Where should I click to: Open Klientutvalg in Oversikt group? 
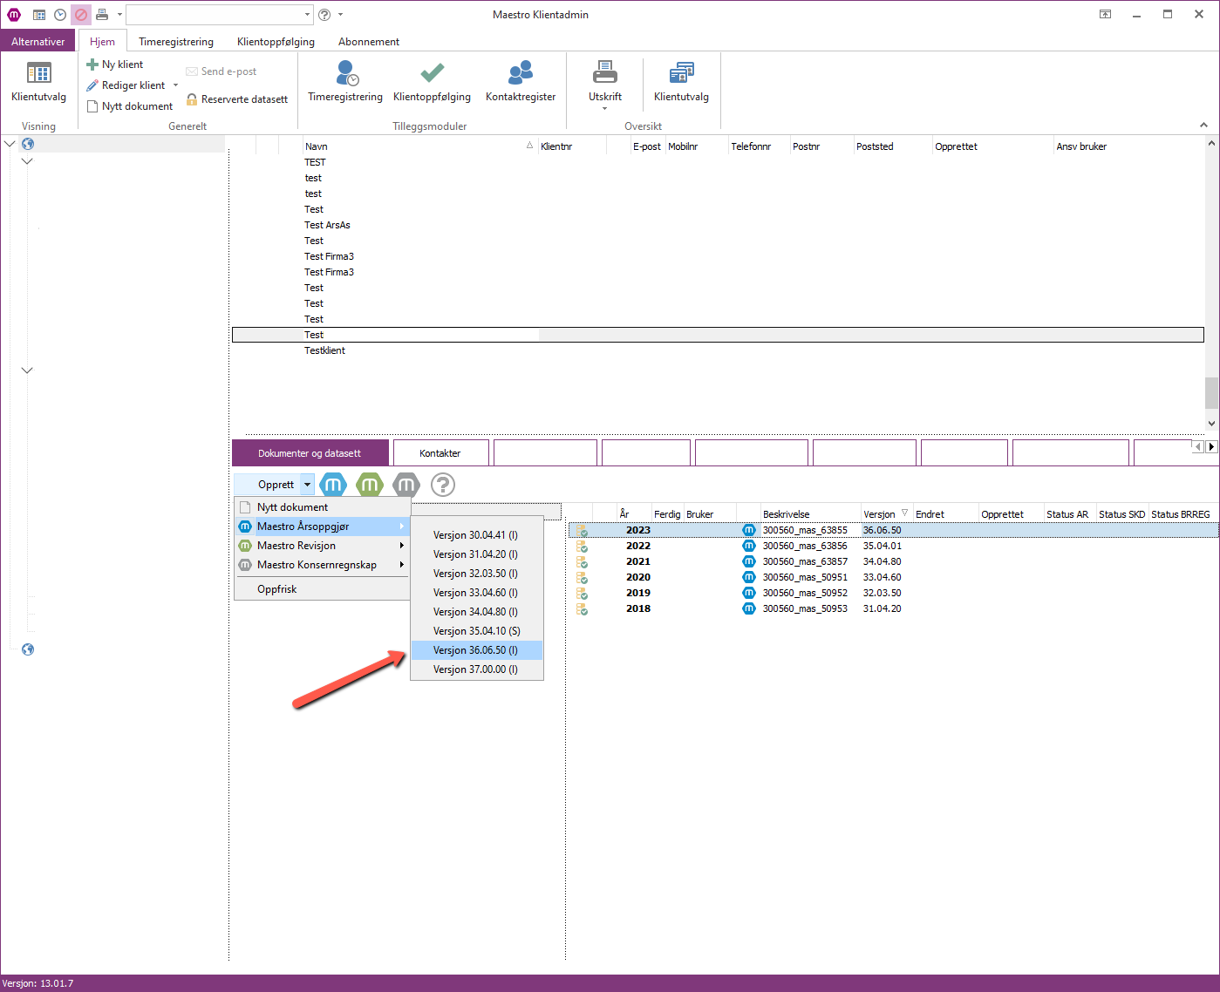point(682,83)
